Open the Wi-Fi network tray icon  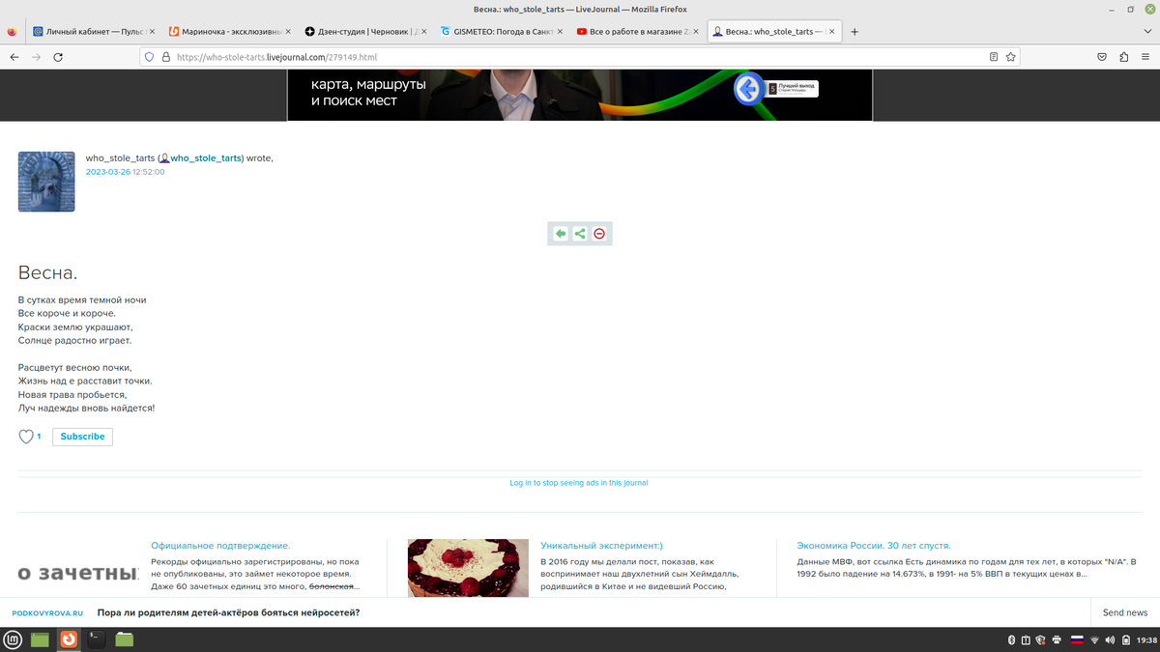[x=1094, y=639]
